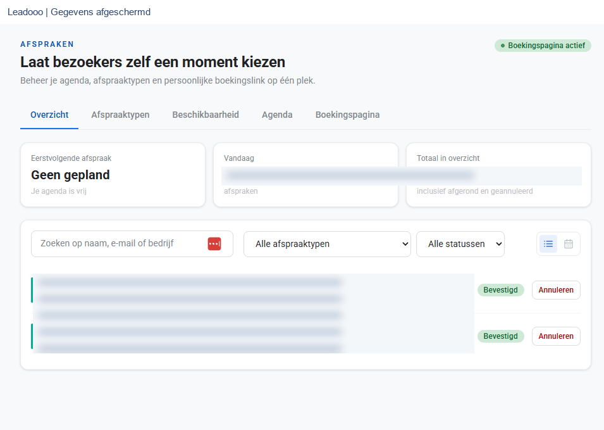Select the Geen gepland card text
Screen dimensions: 604x430
70,175
